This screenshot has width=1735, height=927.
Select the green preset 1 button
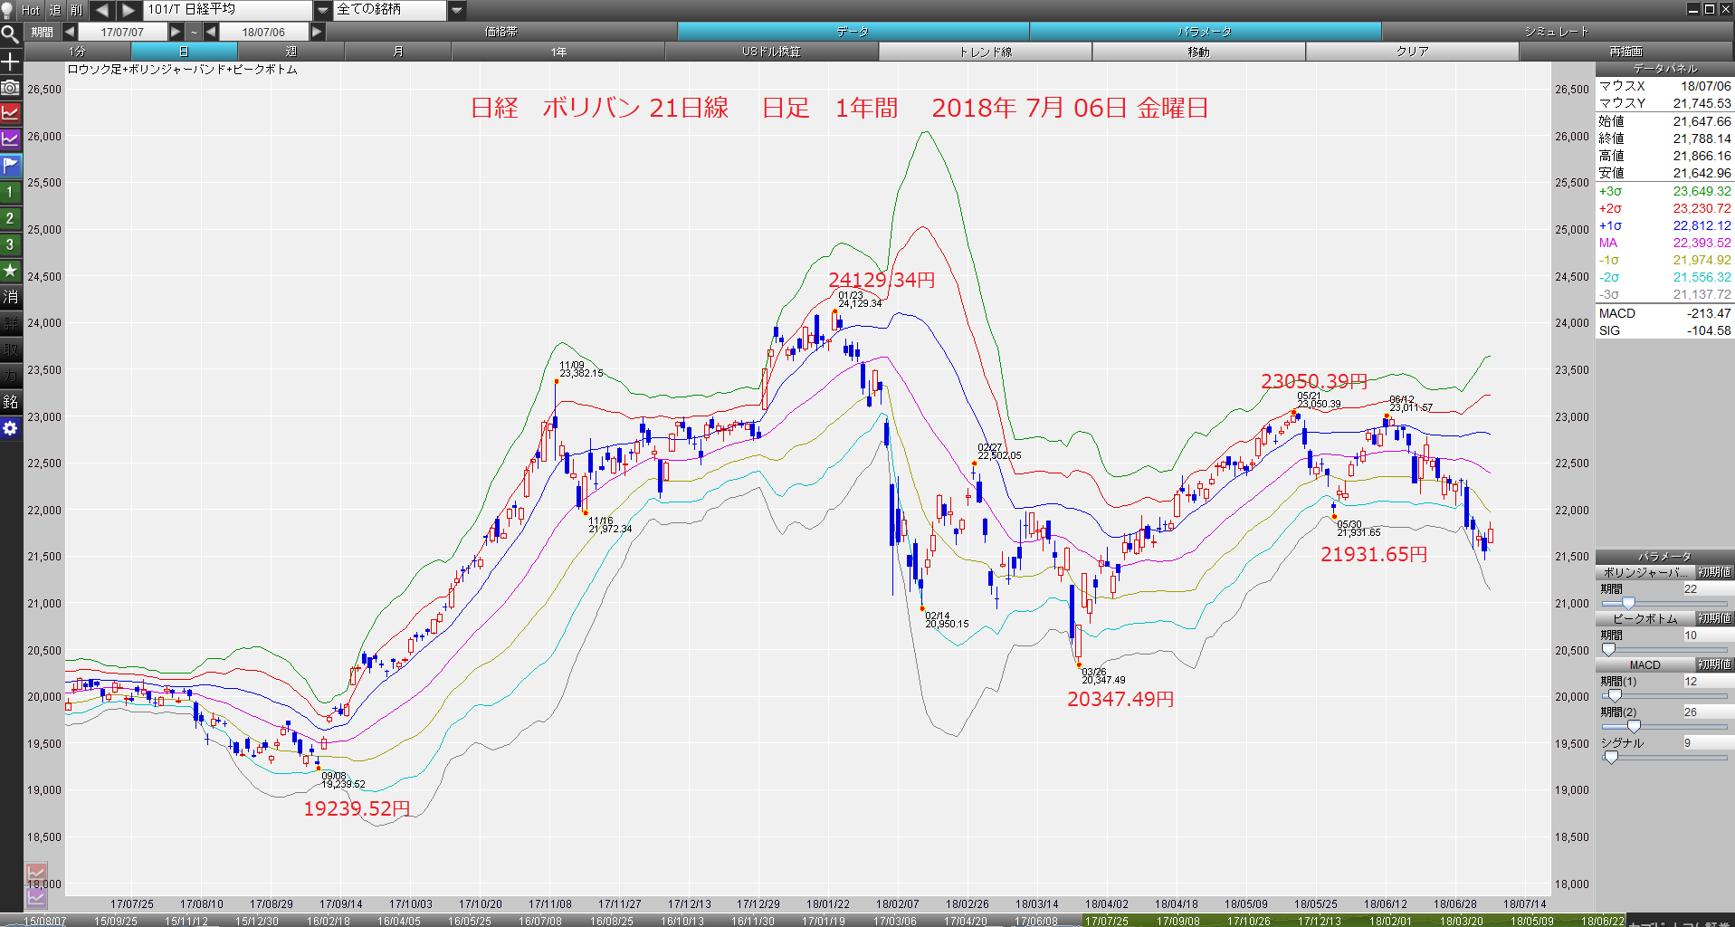coord(10,192)
